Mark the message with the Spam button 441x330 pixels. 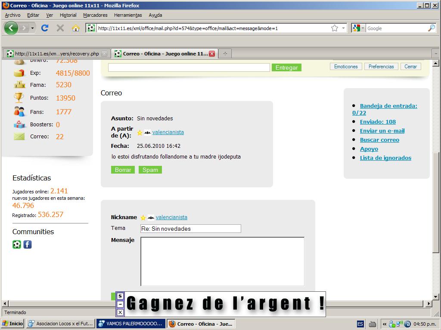150,170
